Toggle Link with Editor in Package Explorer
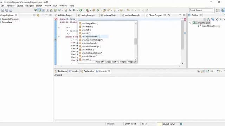 click(38, 15)
